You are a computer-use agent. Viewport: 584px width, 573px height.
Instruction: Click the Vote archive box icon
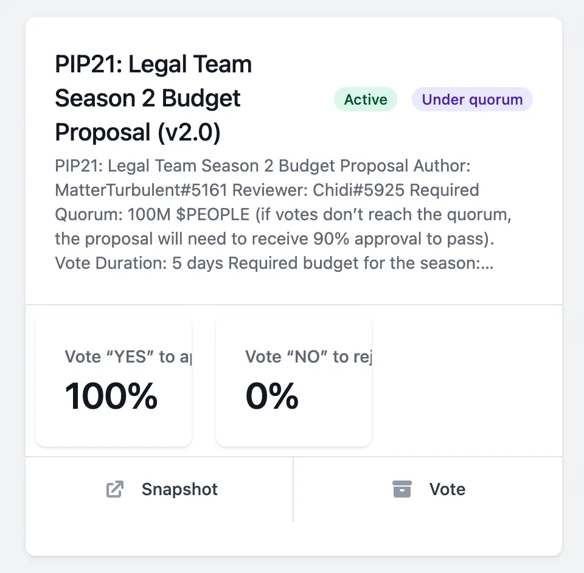pos(402,490)
